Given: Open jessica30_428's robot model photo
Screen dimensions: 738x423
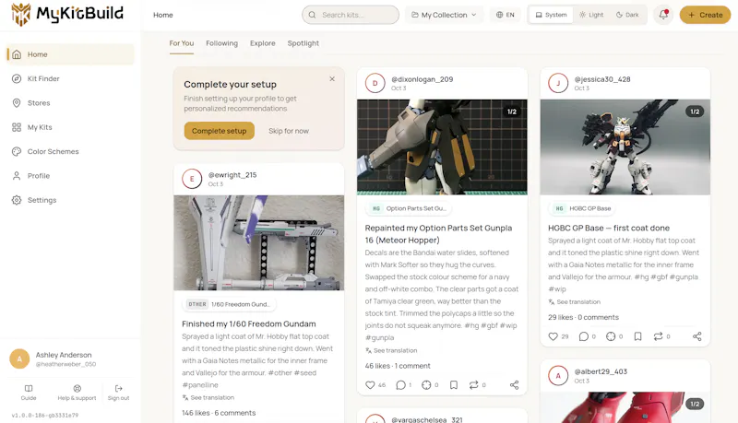Looking at the screenshot, I should 625,147.
